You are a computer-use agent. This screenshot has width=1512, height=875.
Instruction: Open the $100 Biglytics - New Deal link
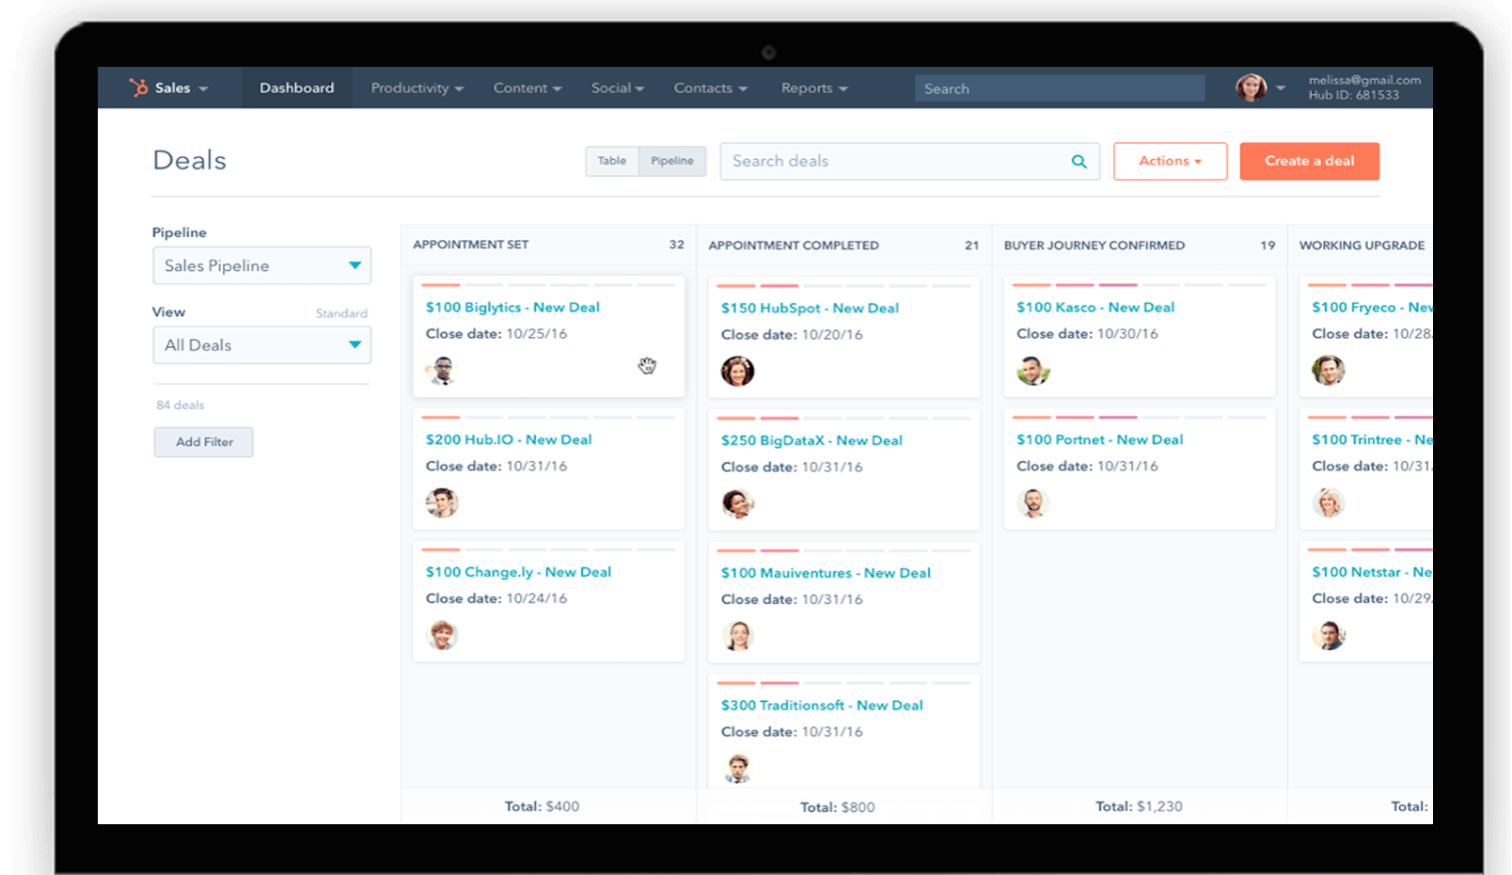(512, 308)
